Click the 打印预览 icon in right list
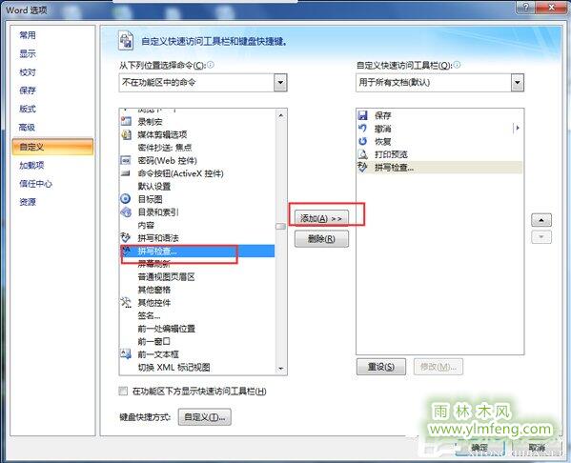Screen dimensions: 571x463 362,154
